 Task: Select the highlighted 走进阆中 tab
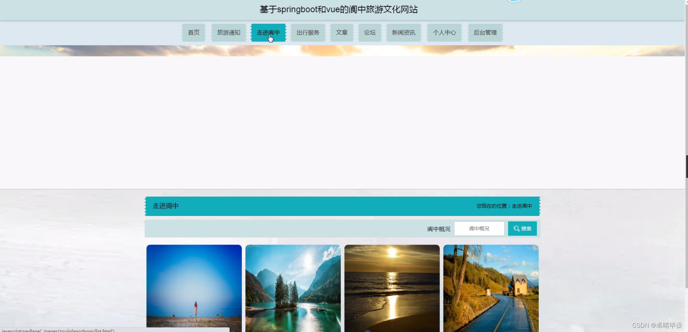tap(268, 33)
